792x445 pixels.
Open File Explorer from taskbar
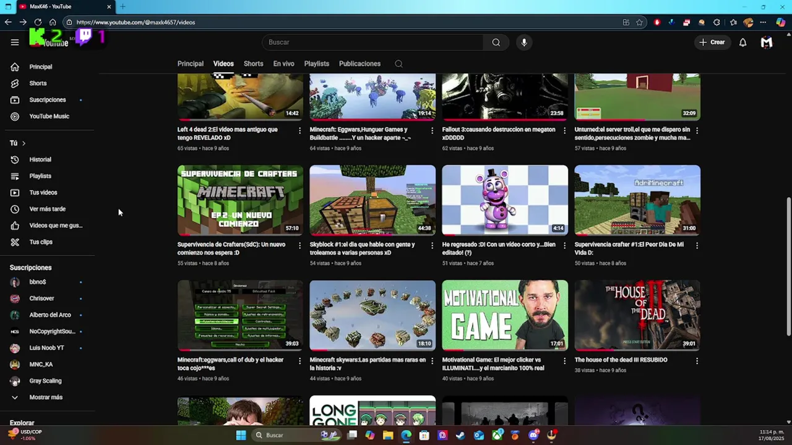pos(388,435)
